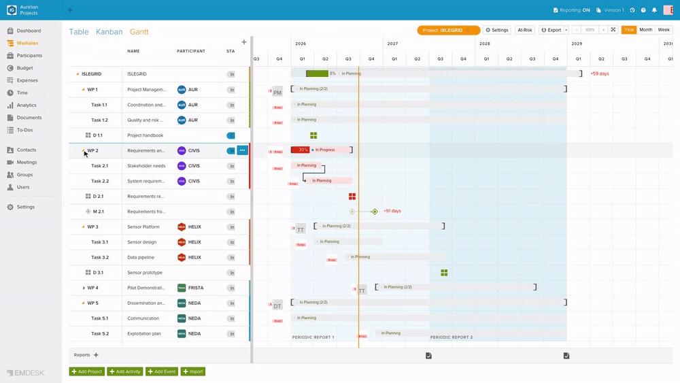This screenshot has height=383, width=680.
Task: Open the version history clock icon
Action: pos(632,10)
